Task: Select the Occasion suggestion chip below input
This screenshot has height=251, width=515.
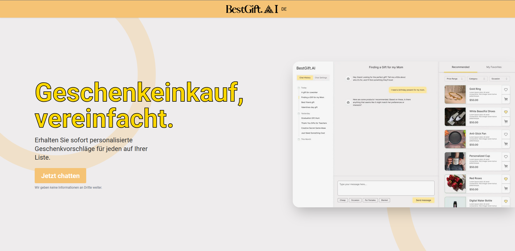Action: pos(355,200)
